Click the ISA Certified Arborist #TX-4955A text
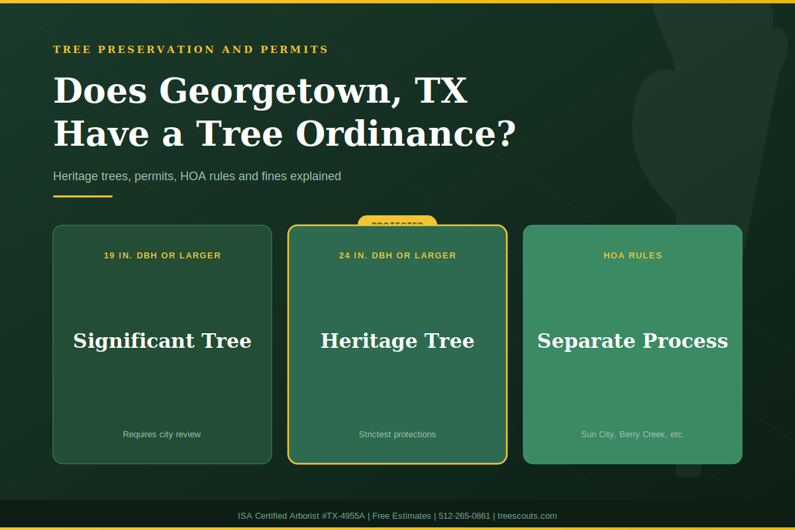 (x=299, y=515)
